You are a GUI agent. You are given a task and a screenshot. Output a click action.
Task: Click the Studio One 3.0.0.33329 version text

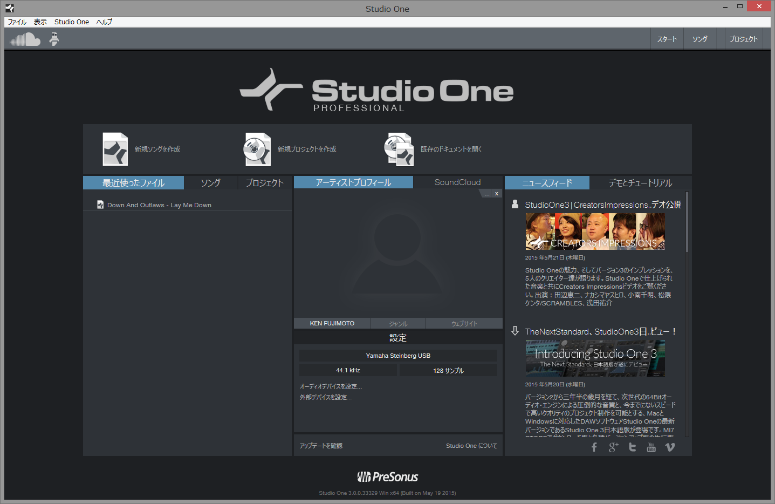[387, 493]
